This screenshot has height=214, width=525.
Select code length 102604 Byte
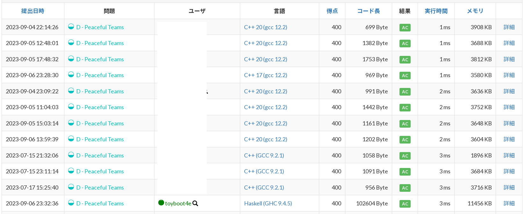coord(372,204)
